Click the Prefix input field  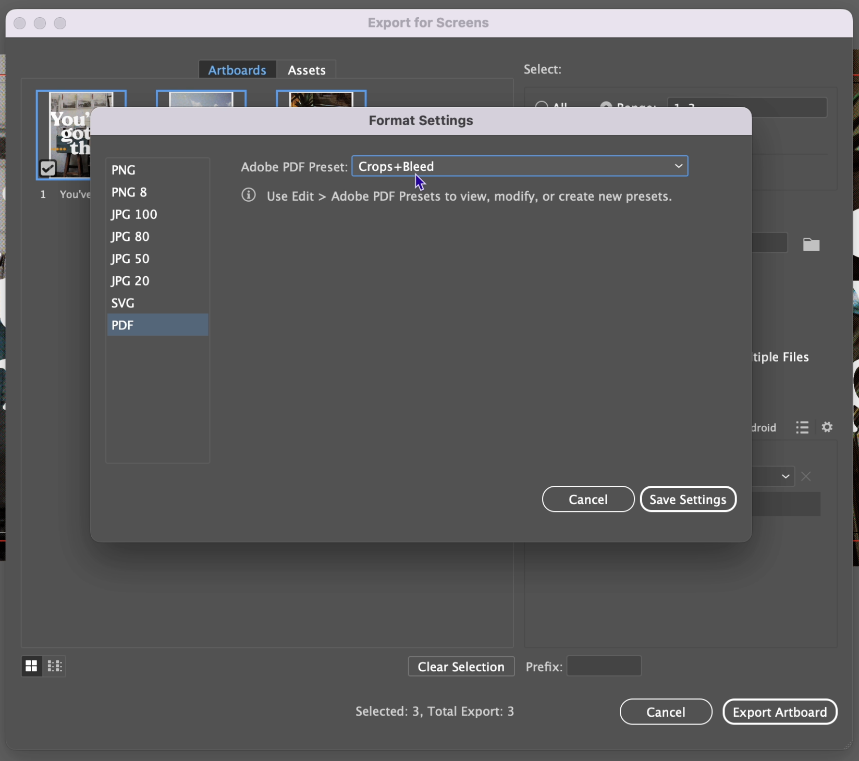(604, 666)
